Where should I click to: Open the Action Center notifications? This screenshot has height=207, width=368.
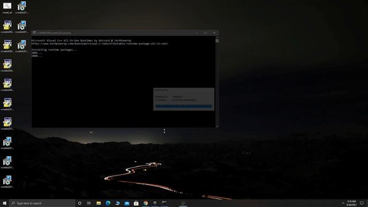pos(362,203)
